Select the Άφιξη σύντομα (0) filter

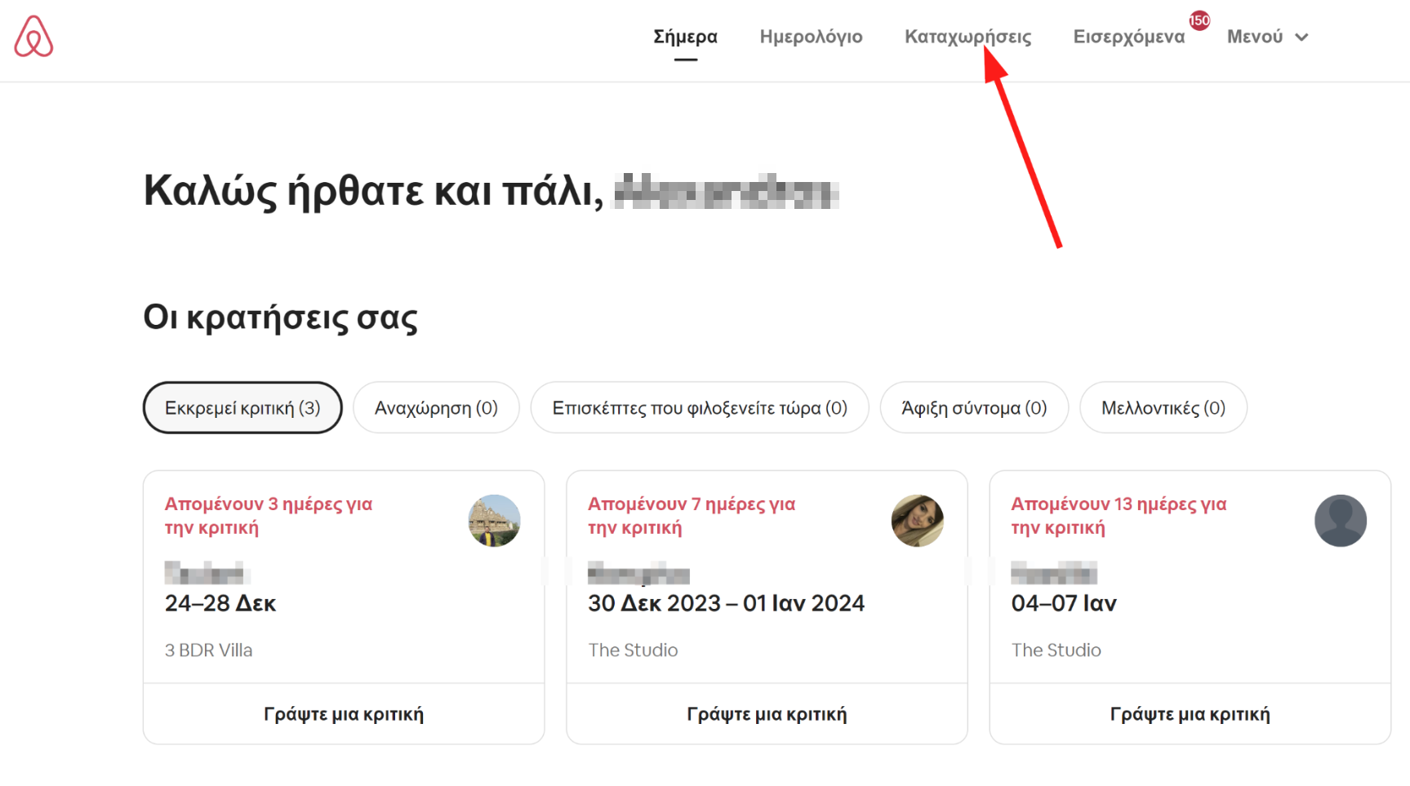coord(974,407)
